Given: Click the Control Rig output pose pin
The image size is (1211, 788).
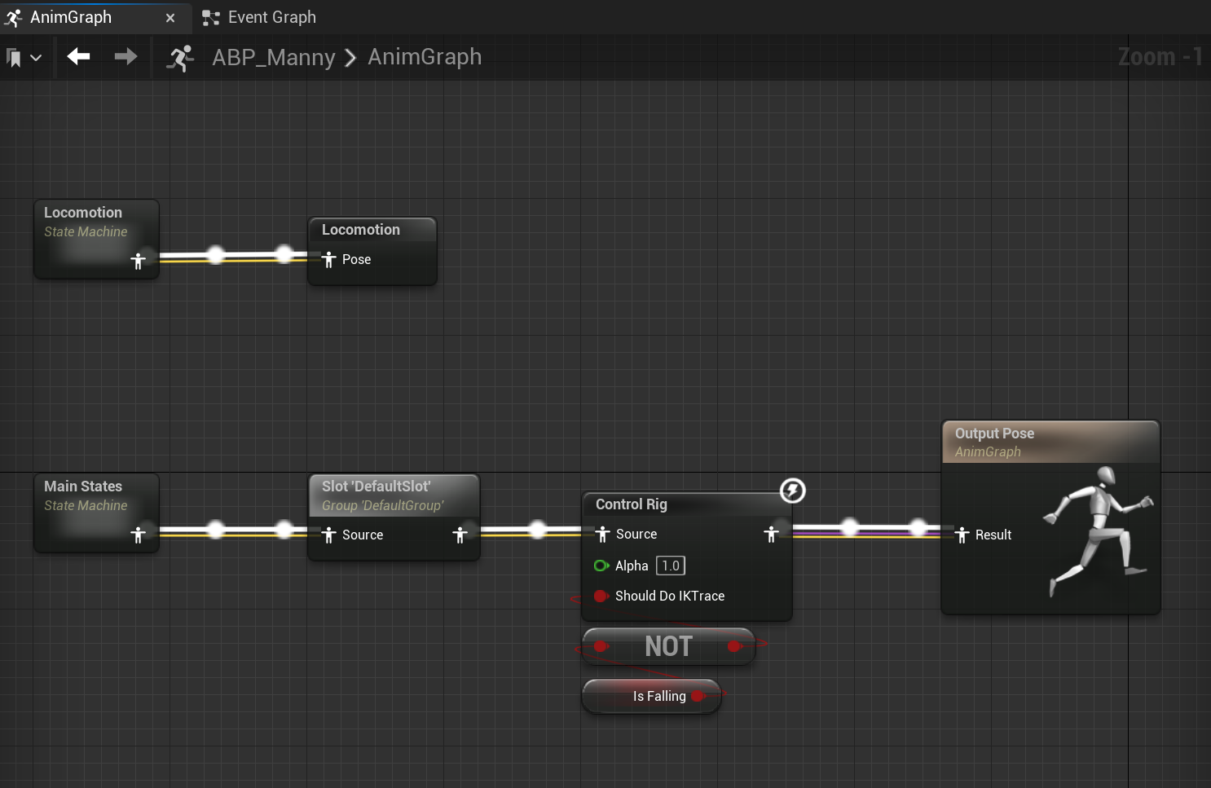Looking at the screenshot, I should 772,534.
